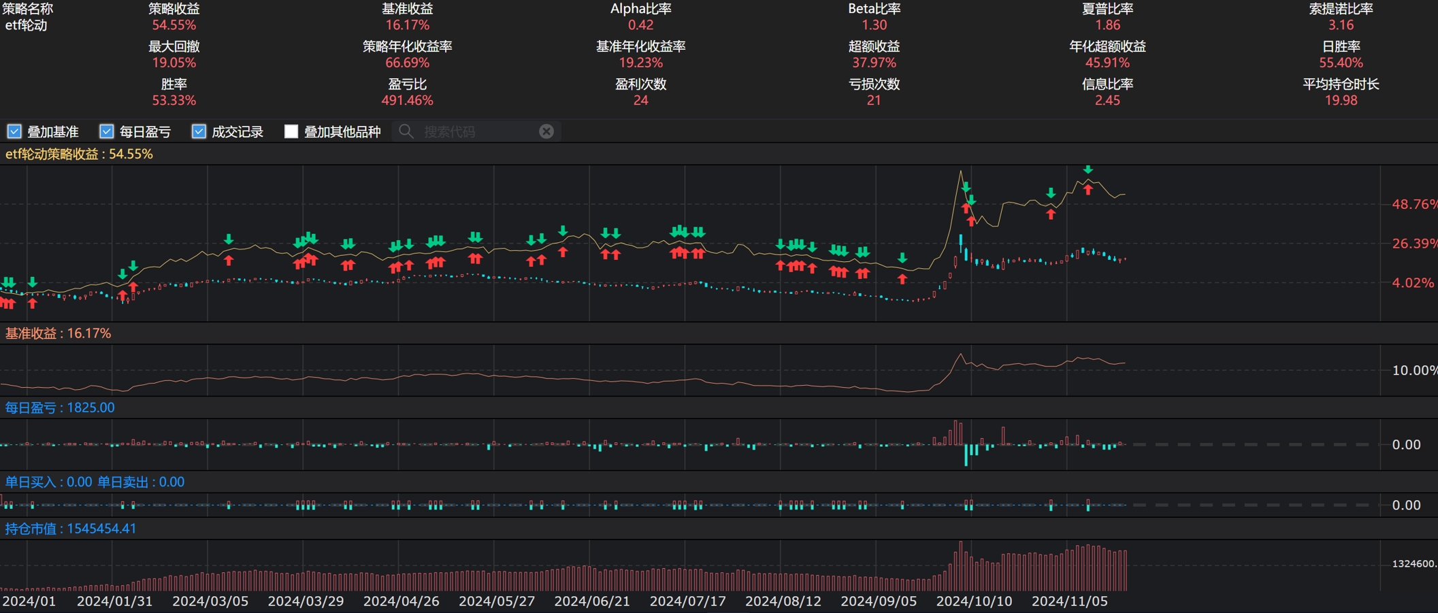Focus the 搜索代码 search input field
Image resolution: width=1438 pixels, height=613 pixels.
pos(476,131)
